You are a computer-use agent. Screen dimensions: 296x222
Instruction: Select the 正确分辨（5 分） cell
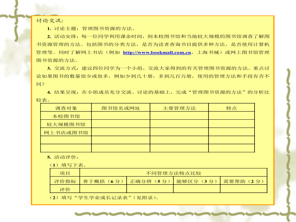150,181
